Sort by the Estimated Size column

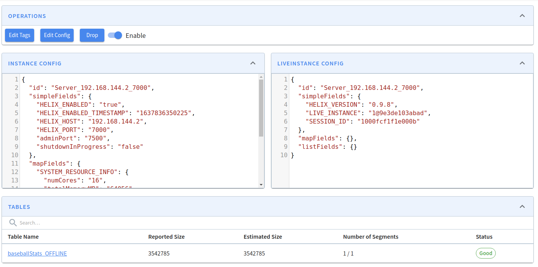[x=262, y=237]
